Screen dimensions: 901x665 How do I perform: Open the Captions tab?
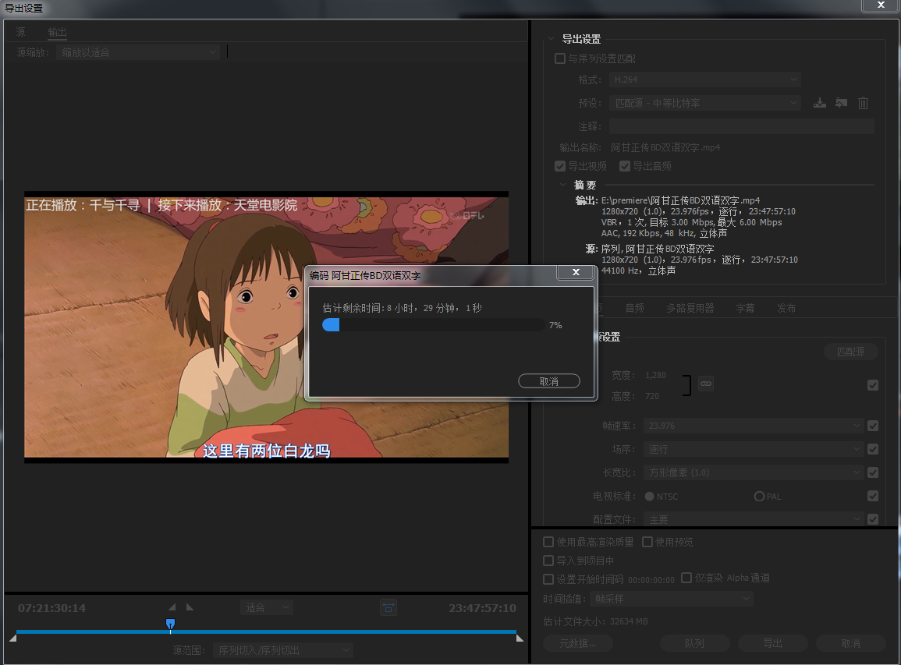tap(745, 309)
